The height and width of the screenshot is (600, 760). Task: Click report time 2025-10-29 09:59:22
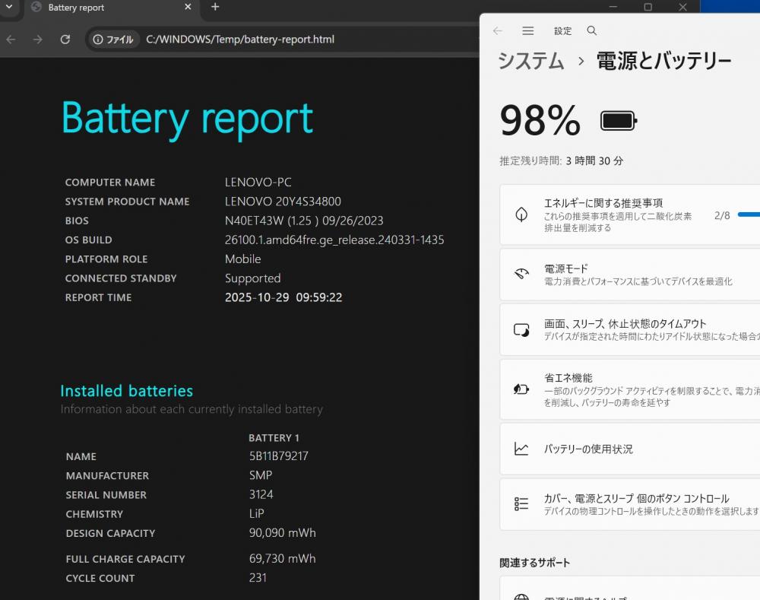pos(283,297)
